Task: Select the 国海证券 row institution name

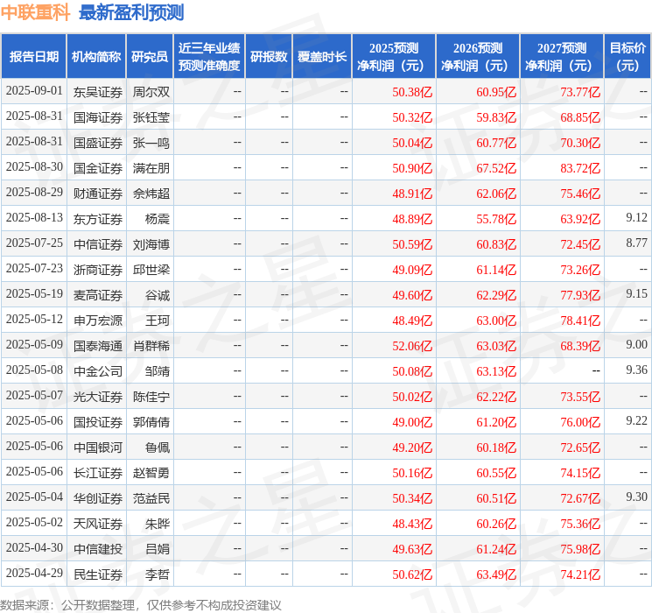Action: (x=98, y=117)
